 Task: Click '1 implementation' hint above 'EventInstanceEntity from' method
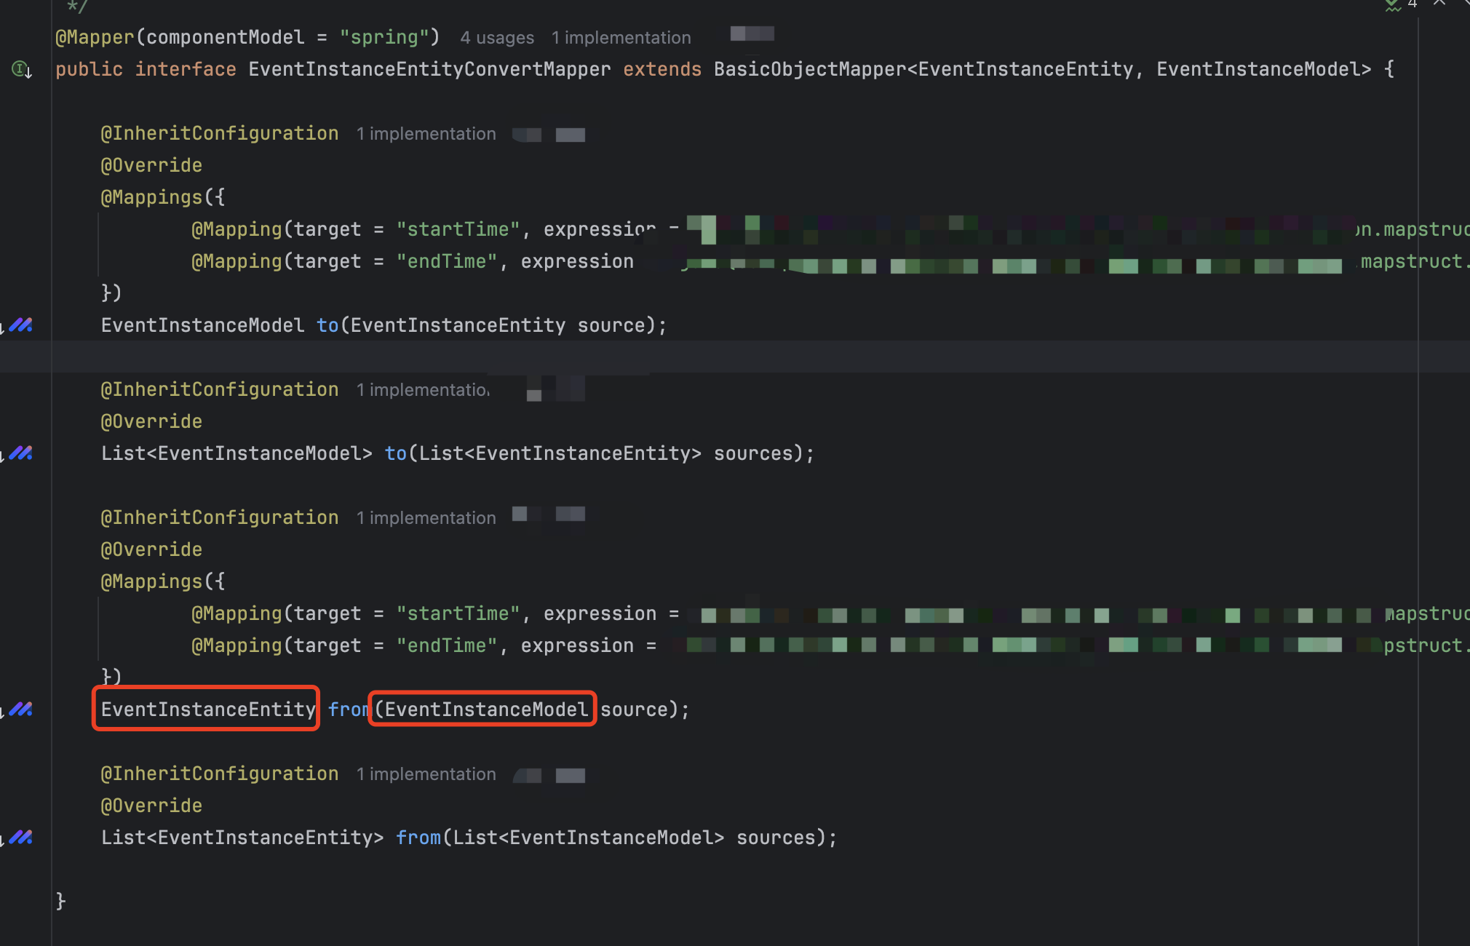426,518
